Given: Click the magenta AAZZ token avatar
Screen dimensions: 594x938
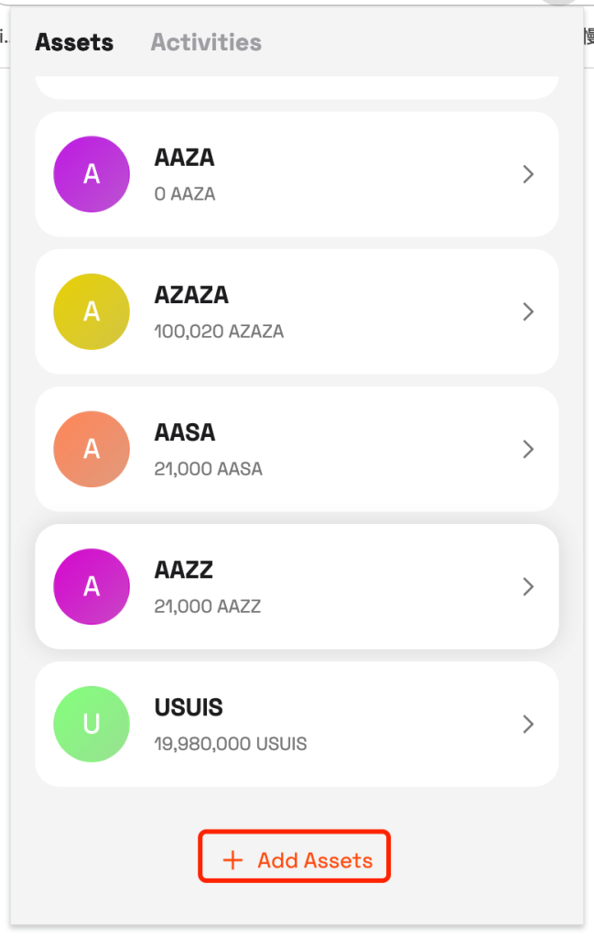Looking at the screenshot, I should [92, 587].
